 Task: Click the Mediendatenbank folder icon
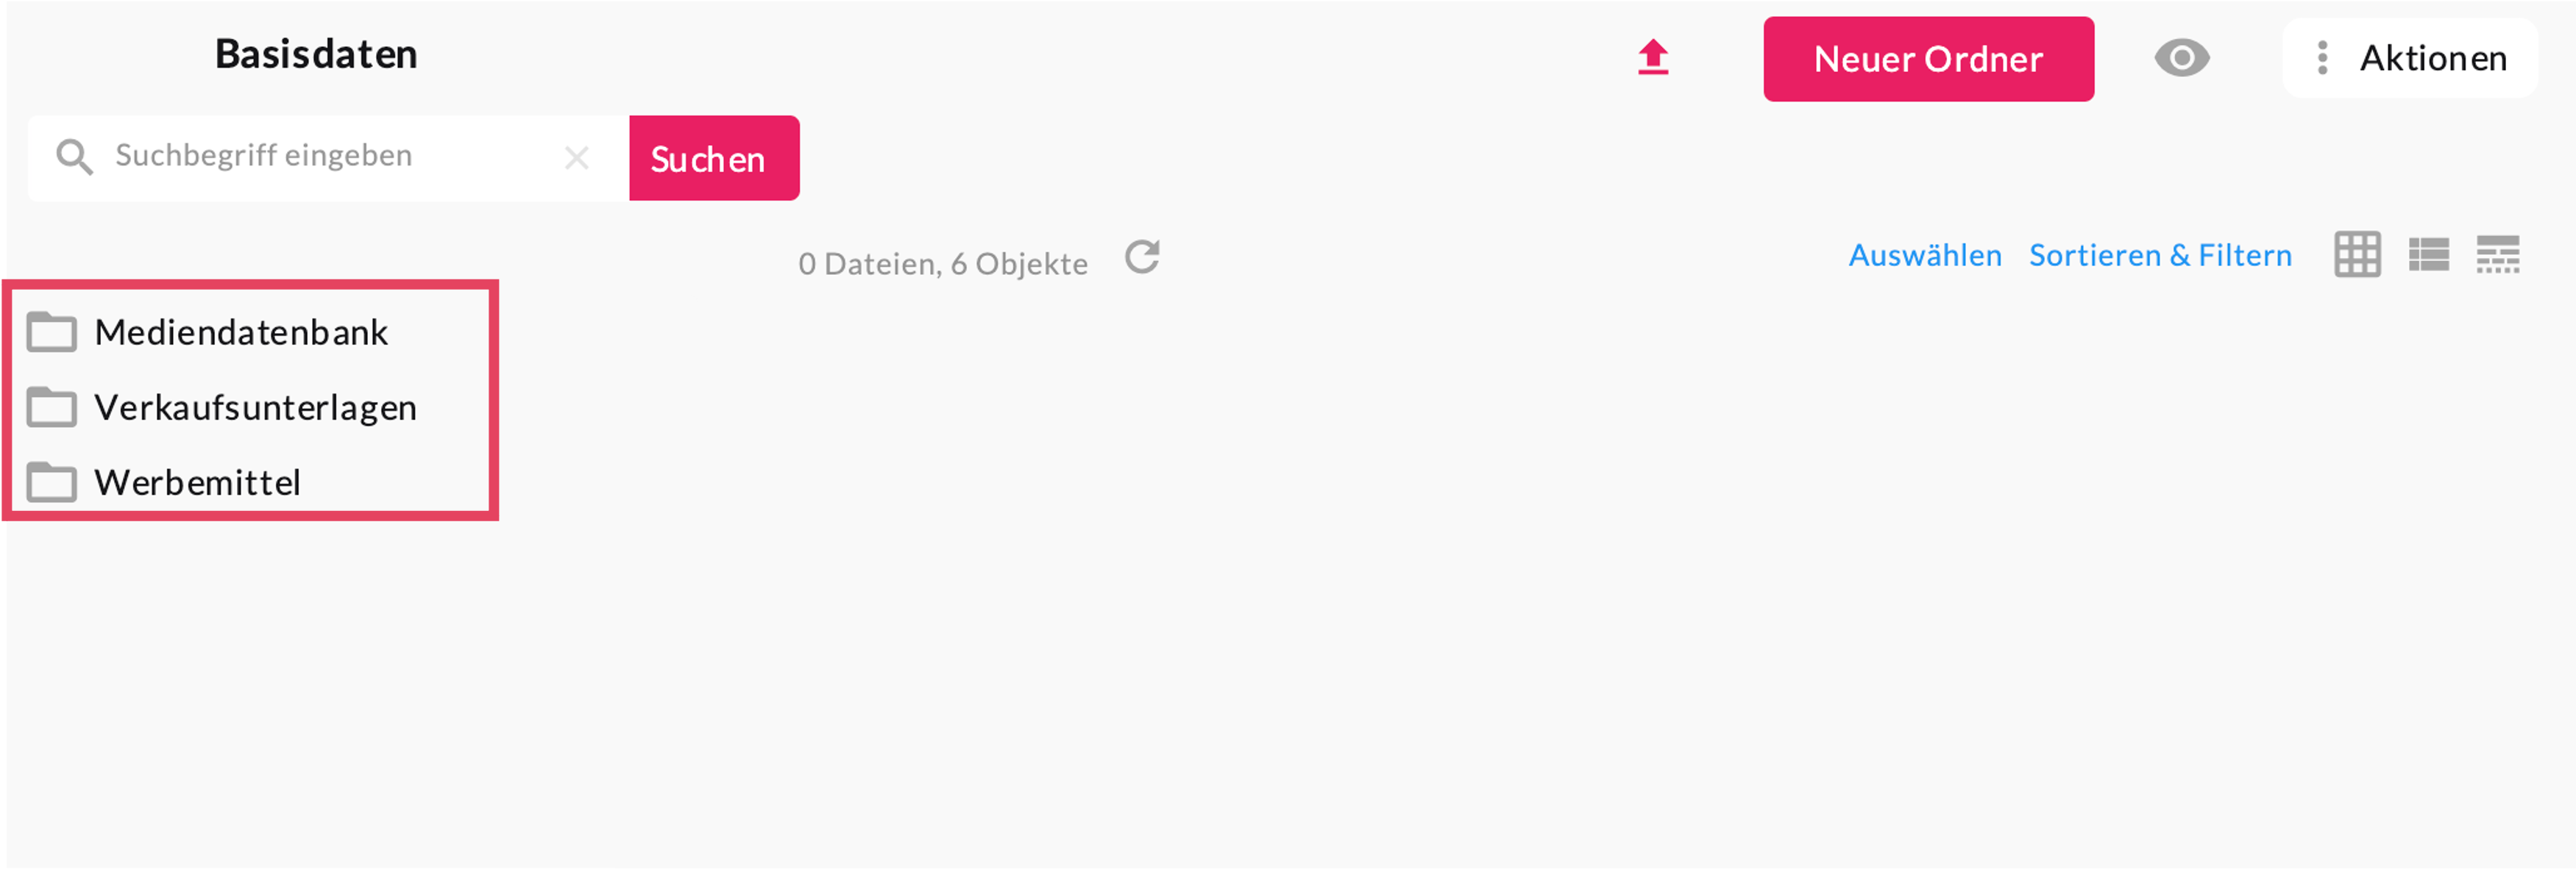coord(52,332)
